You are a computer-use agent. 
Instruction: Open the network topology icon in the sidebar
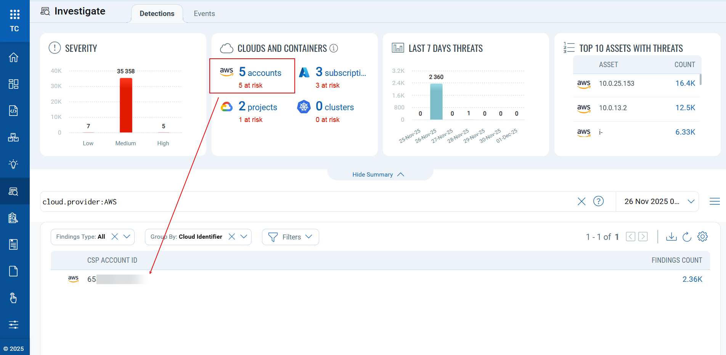(14, 137)
